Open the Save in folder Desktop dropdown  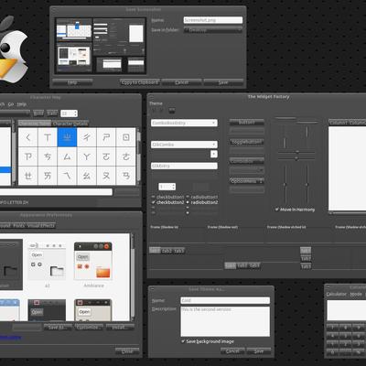click(x=213, y=30)
